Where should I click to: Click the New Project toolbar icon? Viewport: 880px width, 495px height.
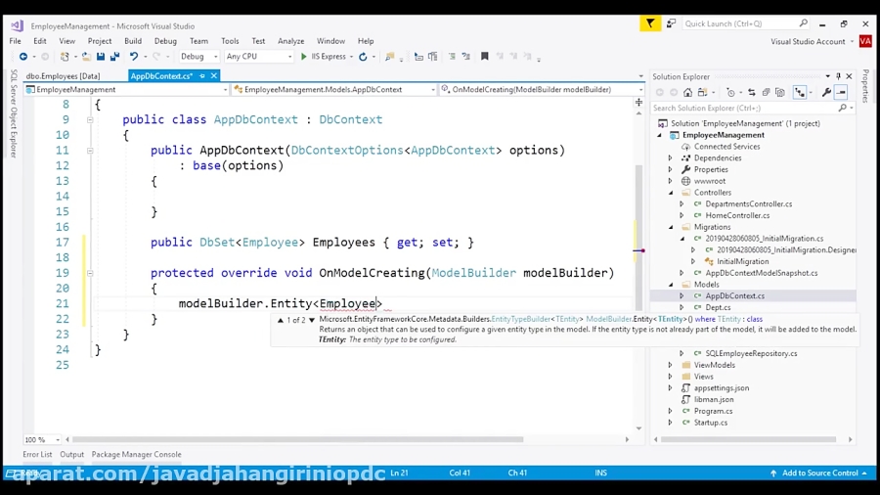[65, 56]
